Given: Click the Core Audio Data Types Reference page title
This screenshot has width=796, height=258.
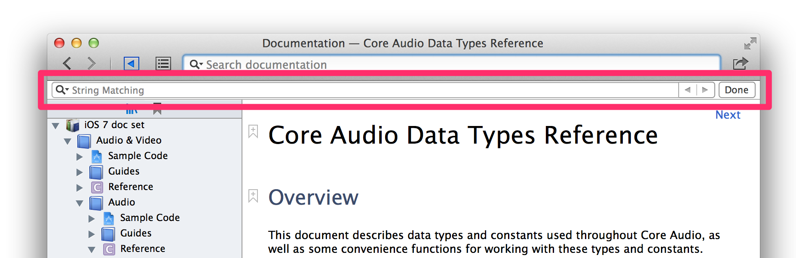Looking at the screenshot, I should tap(463, 135).
